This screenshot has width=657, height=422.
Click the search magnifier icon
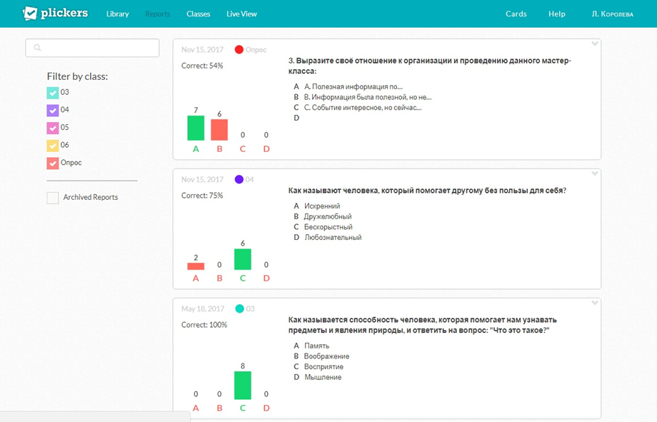pyautogui.click(x=38, y=48)
